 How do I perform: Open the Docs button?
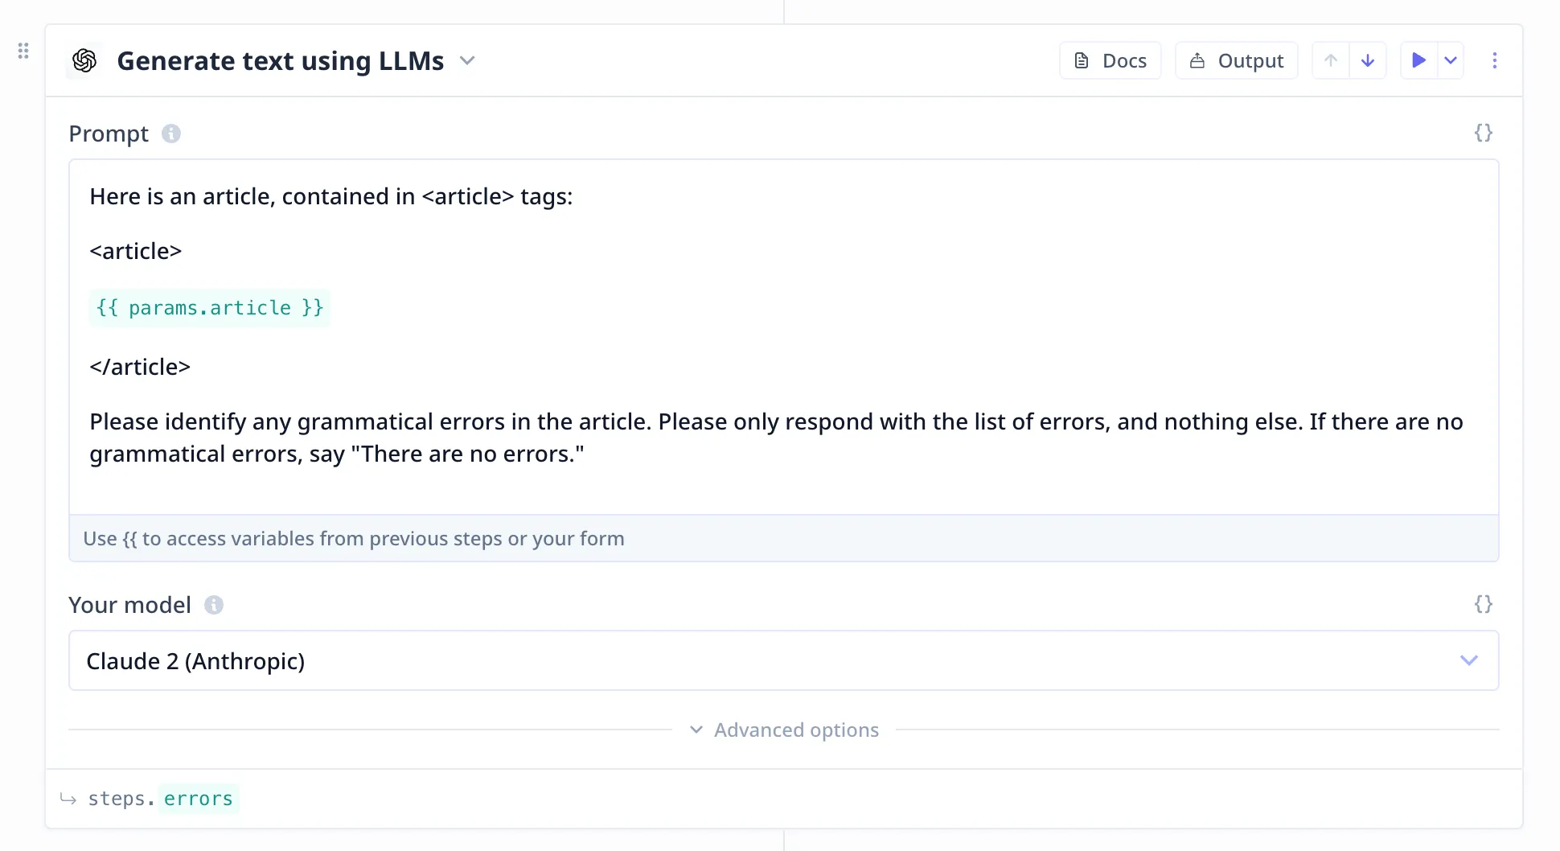click(x=1110, y=60)
